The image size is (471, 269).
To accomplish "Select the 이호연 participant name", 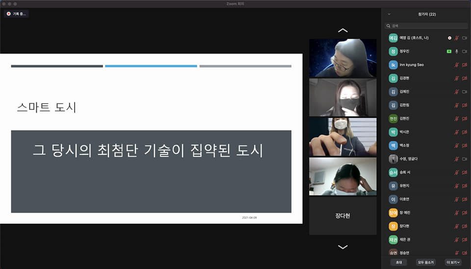I will pos(404,199).
